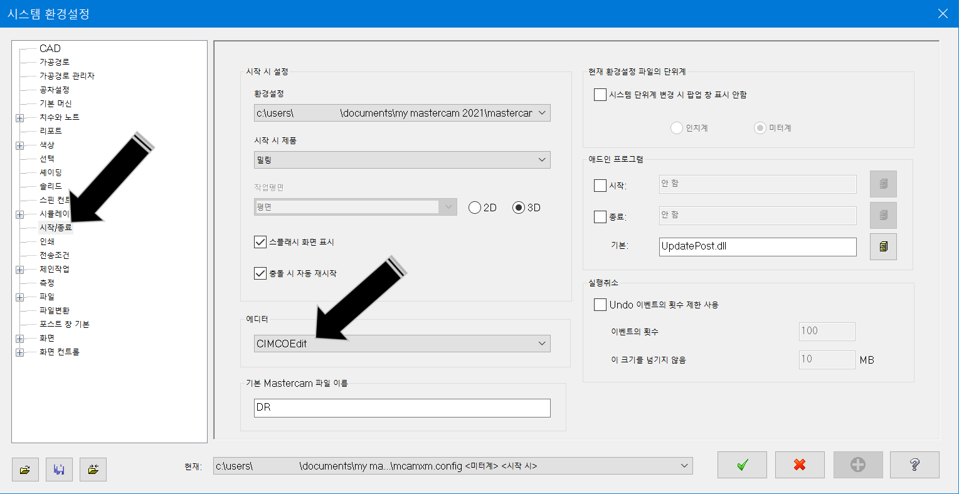Open the 공차설정 settings page
The width and height of the screenshot is (959, 494).
55,90
